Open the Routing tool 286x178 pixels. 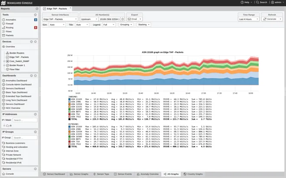pyautogui.click(x=10, y=28)
